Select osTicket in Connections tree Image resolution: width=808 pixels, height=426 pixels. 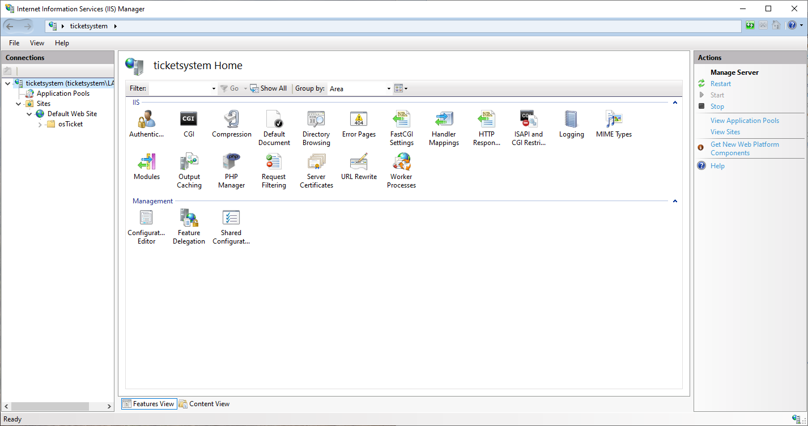click(x=70, y=124)
